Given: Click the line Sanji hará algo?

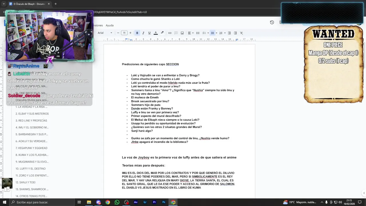Looking at the screenshot, I should [142, 131].
